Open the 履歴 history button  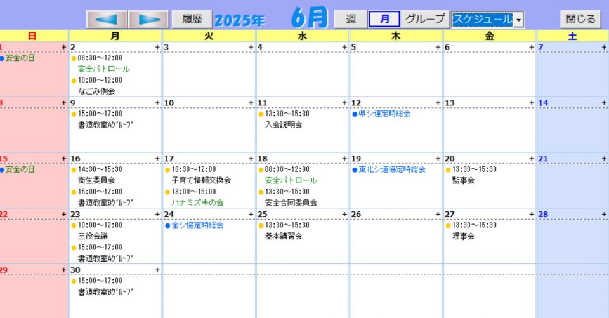tap(192, 19)
